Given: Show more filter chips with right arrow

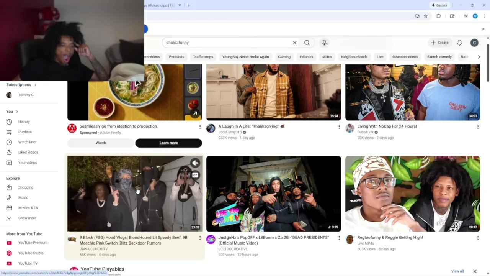Looking at the screenshot, I should (x=479, y=57).
